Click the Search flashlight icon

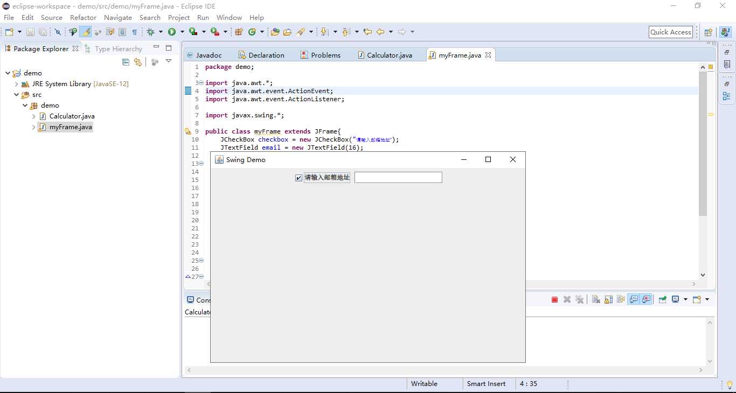[301, 32]
